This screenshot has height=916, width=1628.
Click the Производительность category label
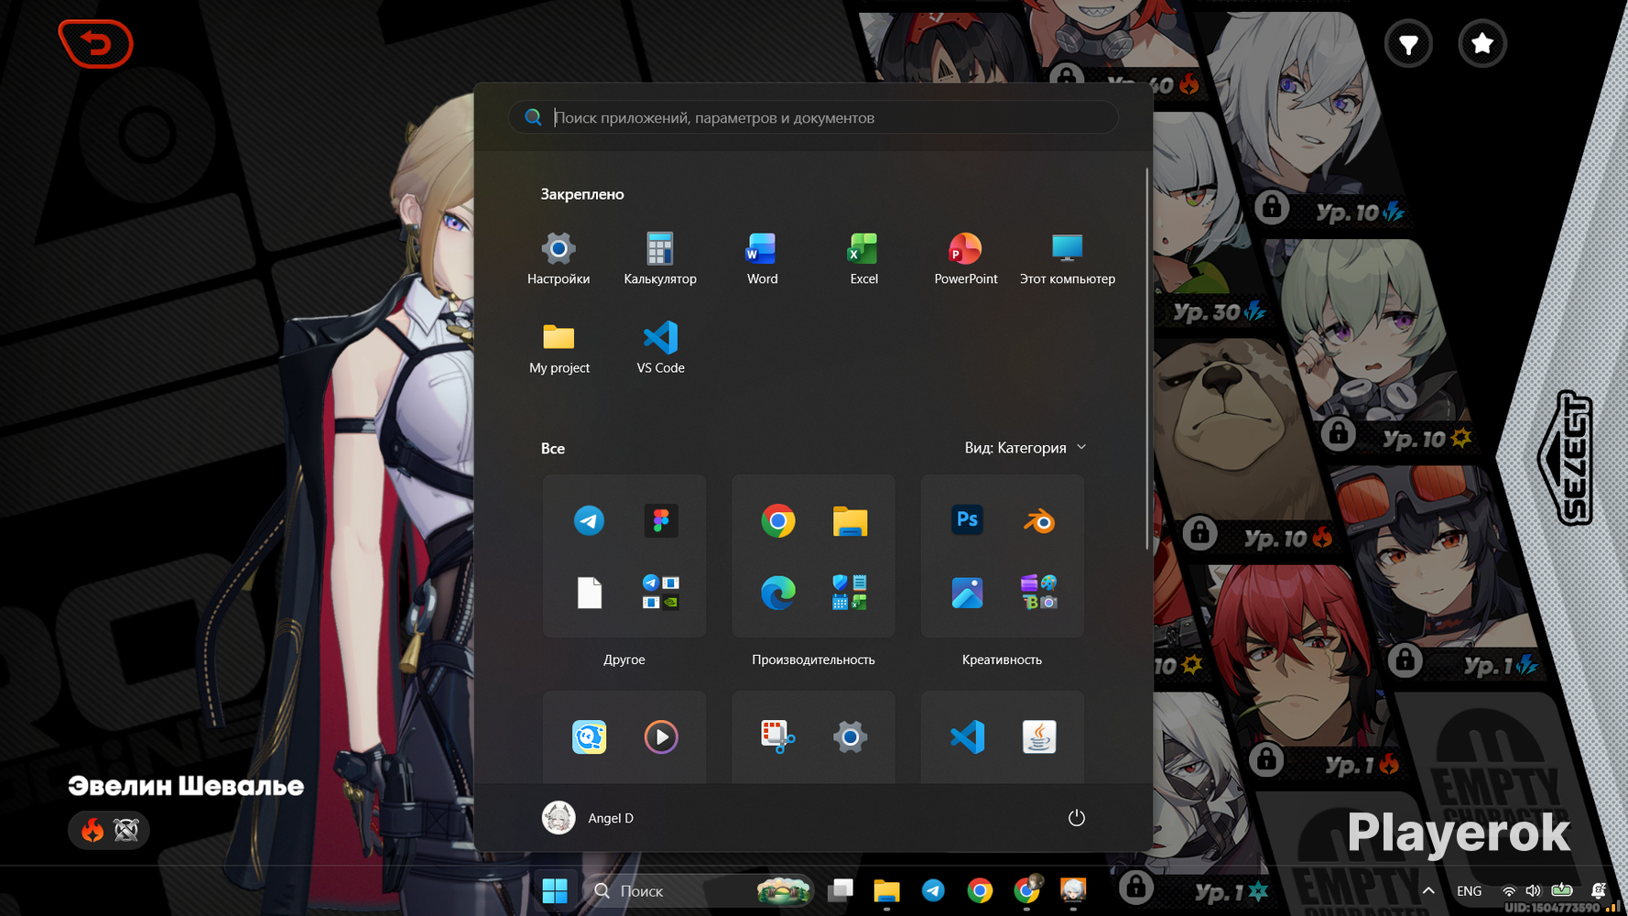(x=813, y=660)
